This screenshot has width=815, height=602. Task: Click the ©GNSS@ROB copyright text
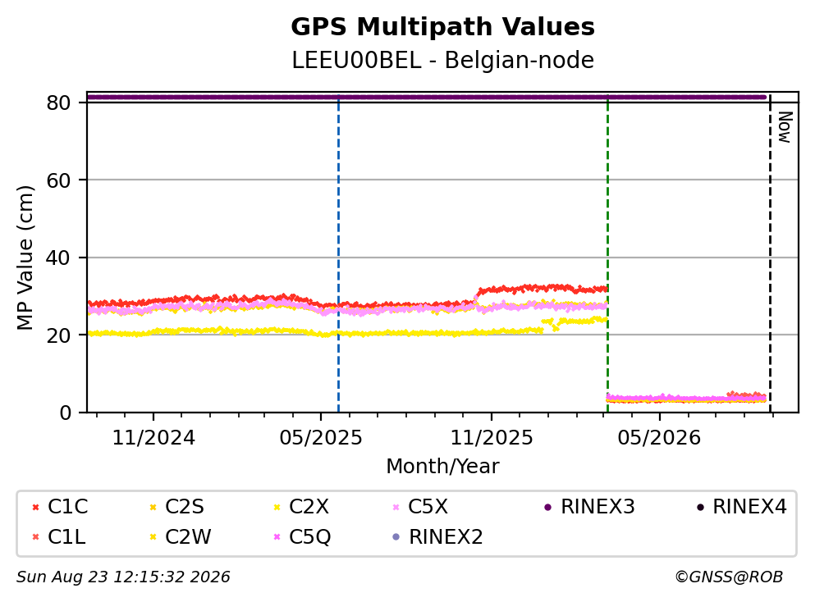coord(729,577)
